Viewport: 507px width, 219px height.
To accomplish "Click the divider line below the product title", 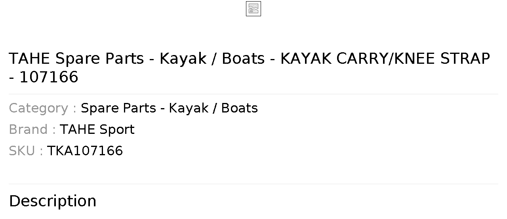I will 253,94.
